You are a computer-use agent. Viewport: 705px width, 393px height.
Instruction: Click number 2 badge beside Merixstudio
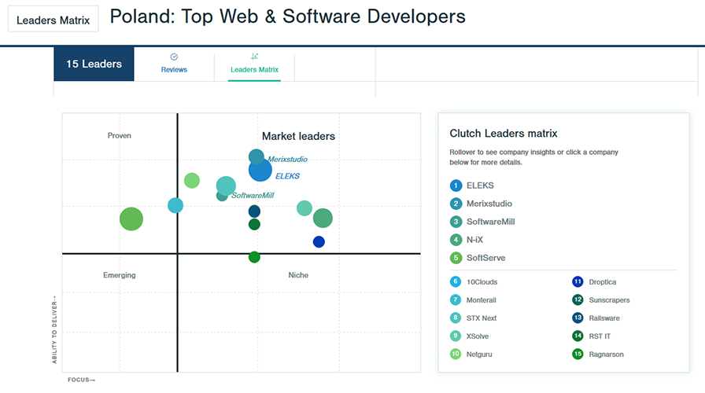(x=456, y=204)
